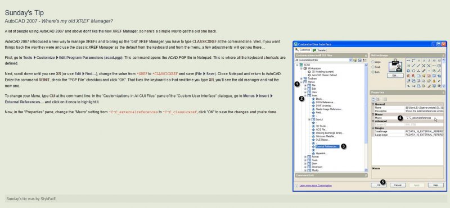Collapse the General properties section
Image resolution: width=450 pixels, height=208 pixels.
[x=373, y=104]
